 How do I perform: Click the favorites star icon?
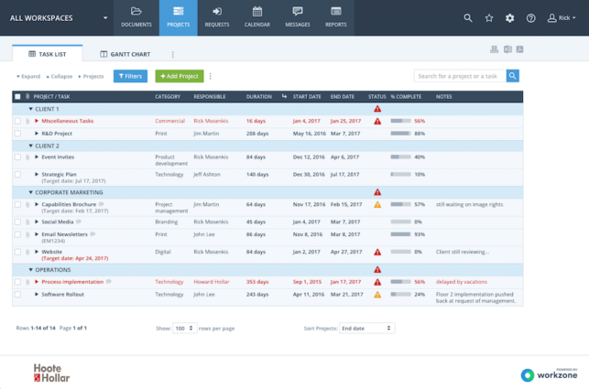click(489, 18)
